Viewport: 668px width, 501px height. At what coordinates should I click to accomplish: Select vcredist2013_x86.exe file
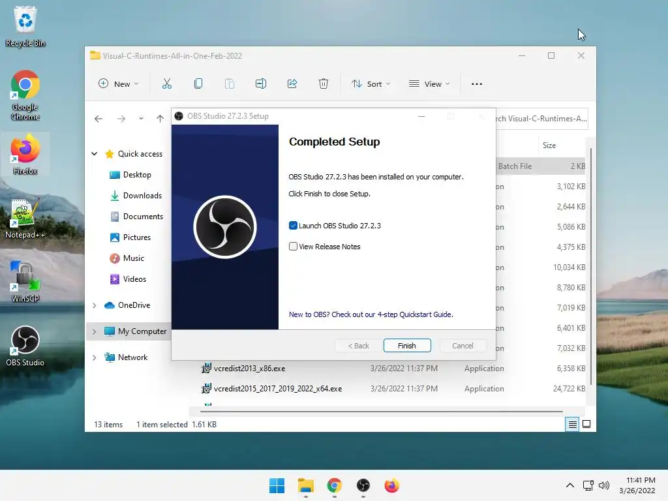tap(249, 369)
